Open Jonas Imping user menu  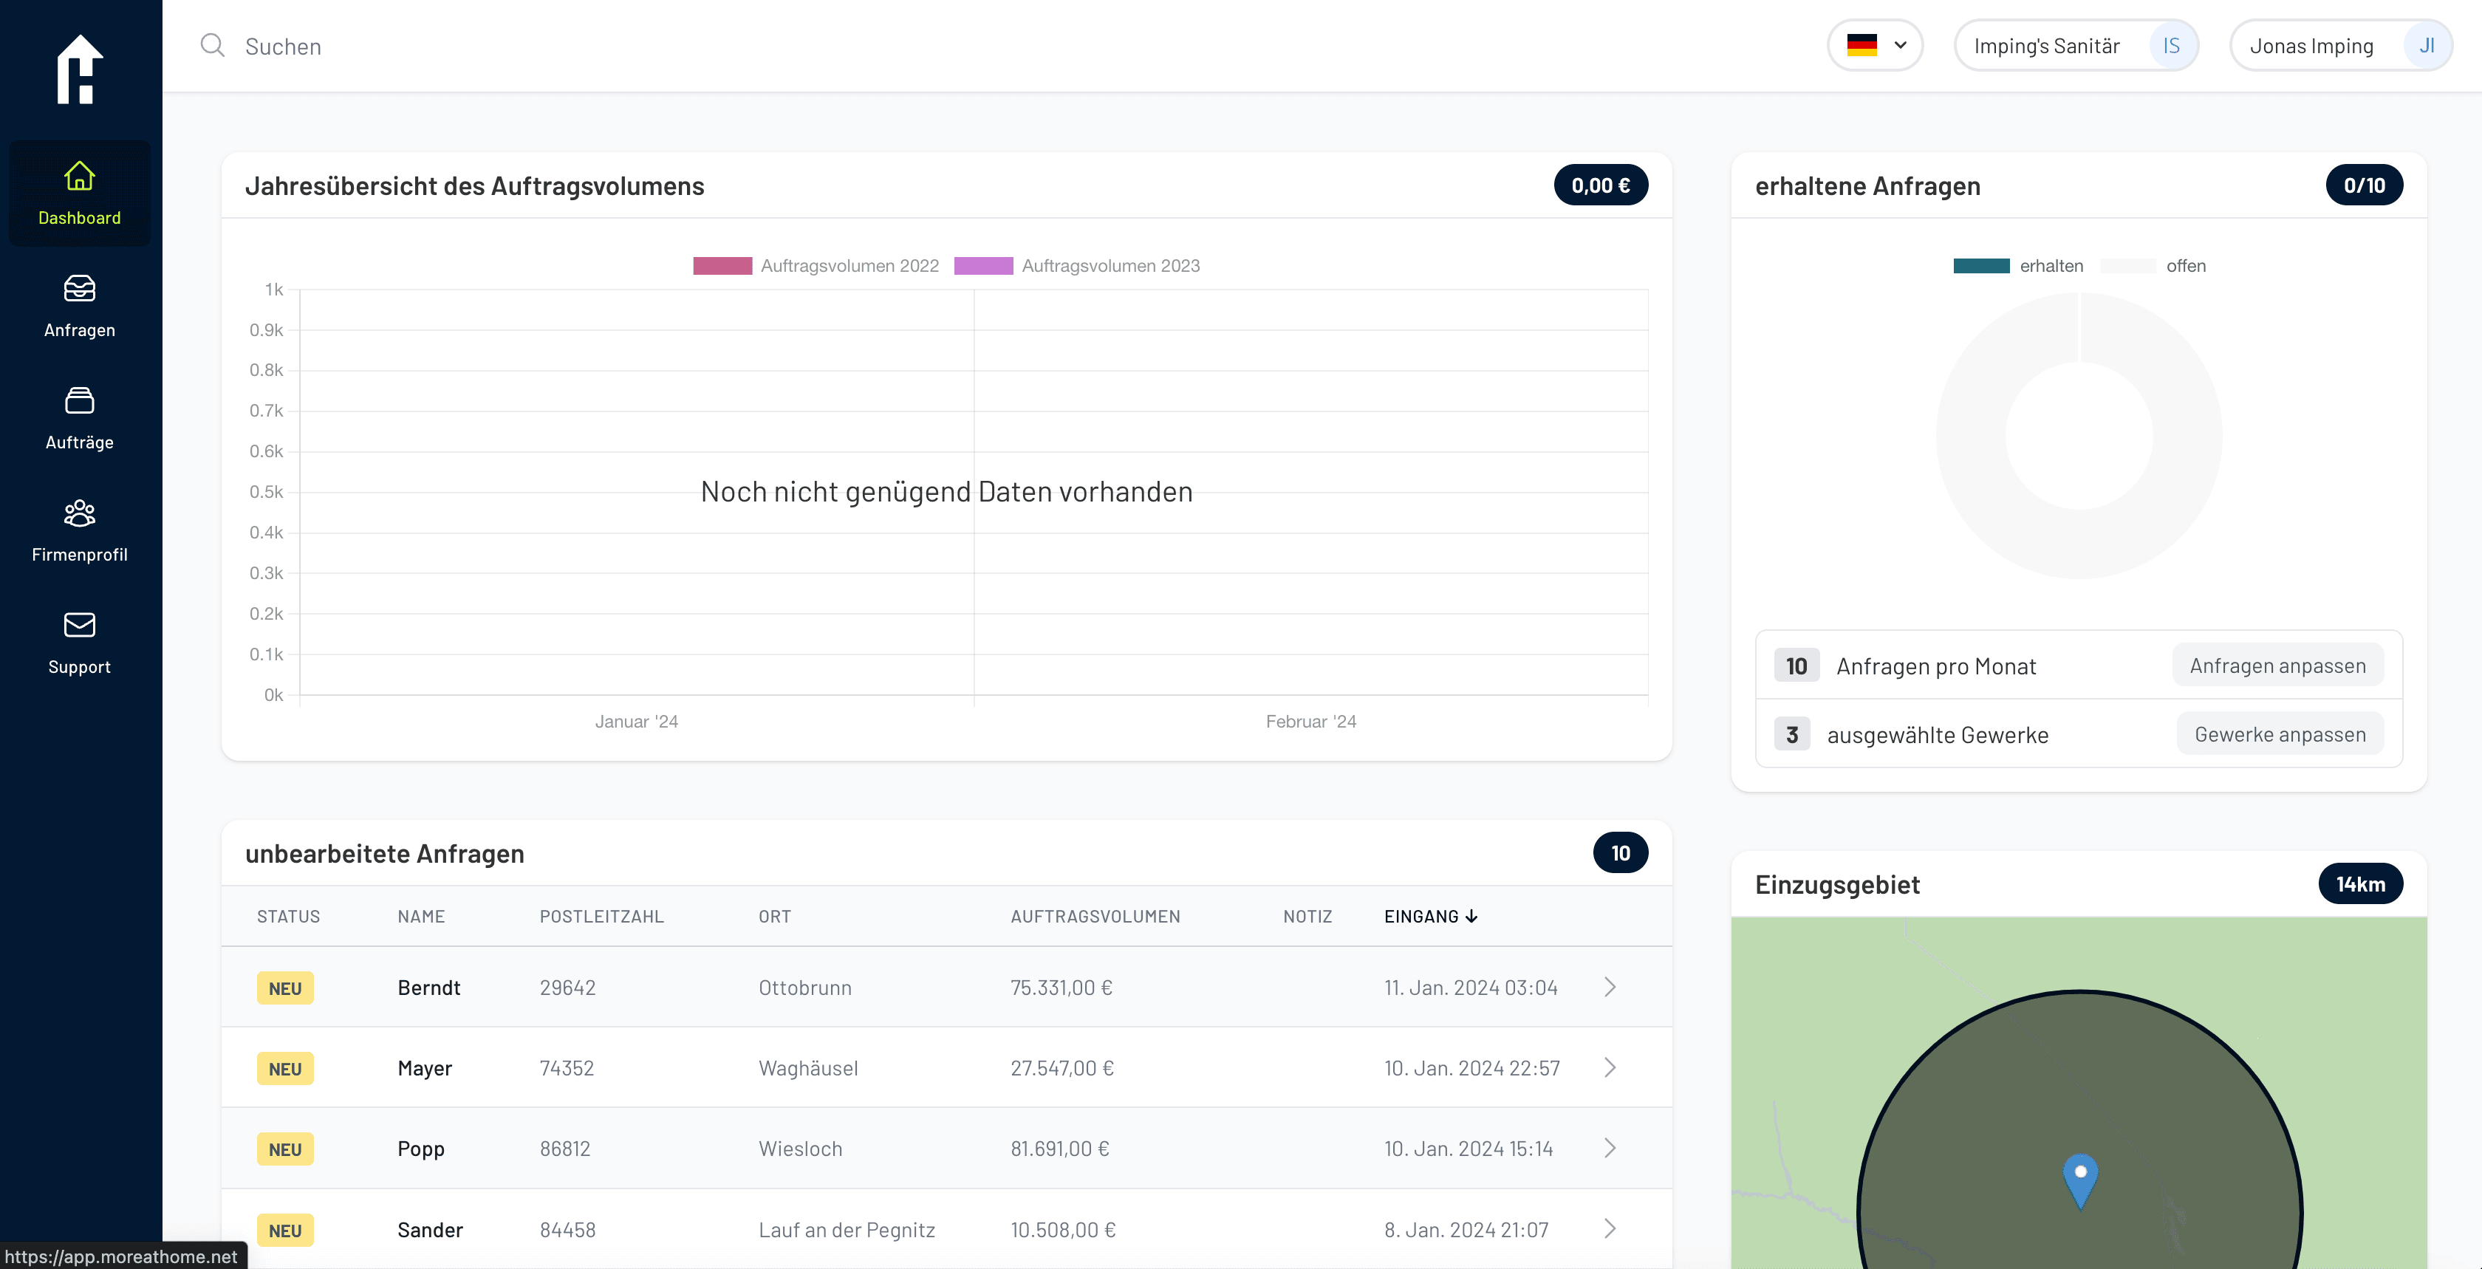[x=2342, y=45]
